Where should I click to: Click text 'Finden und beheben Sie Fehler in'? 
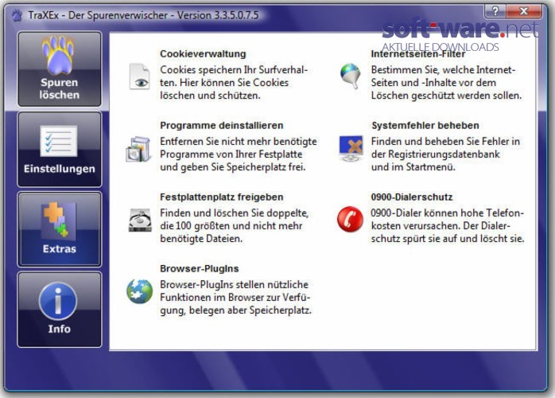[x=445, y=142]
